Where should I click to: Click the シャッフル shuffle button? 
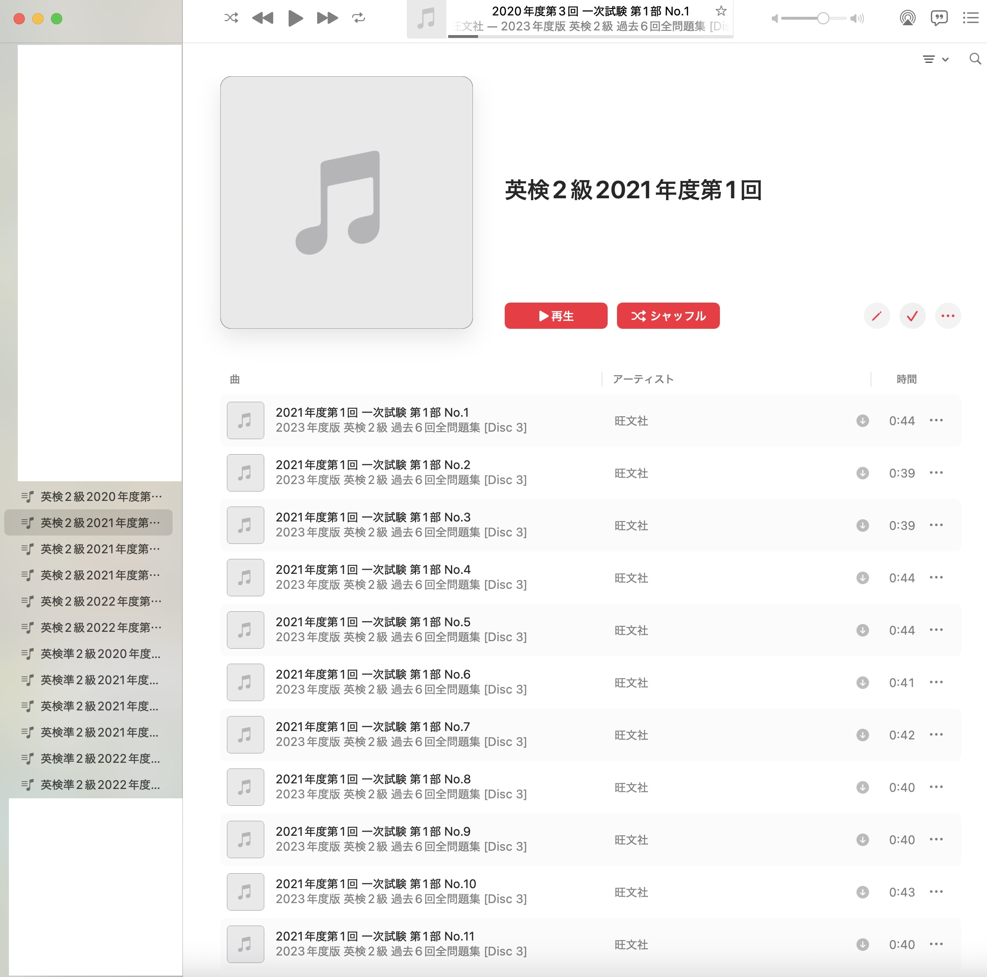(668, 316)
